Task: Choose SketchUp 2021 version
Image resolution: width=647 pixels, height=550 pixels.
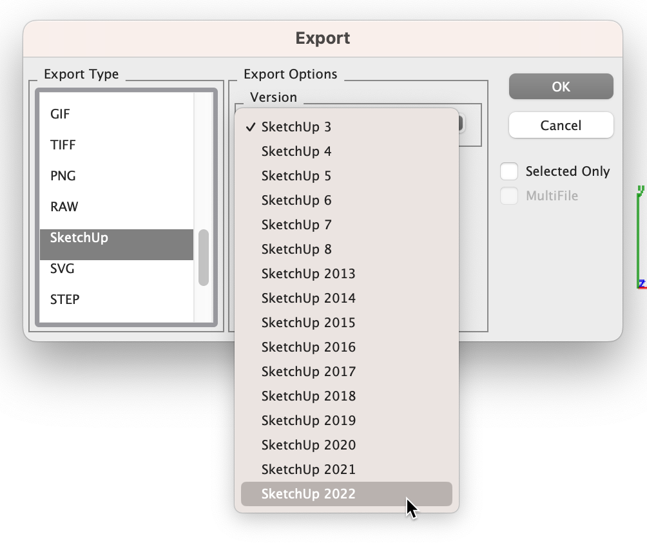Action: point(347,469)
